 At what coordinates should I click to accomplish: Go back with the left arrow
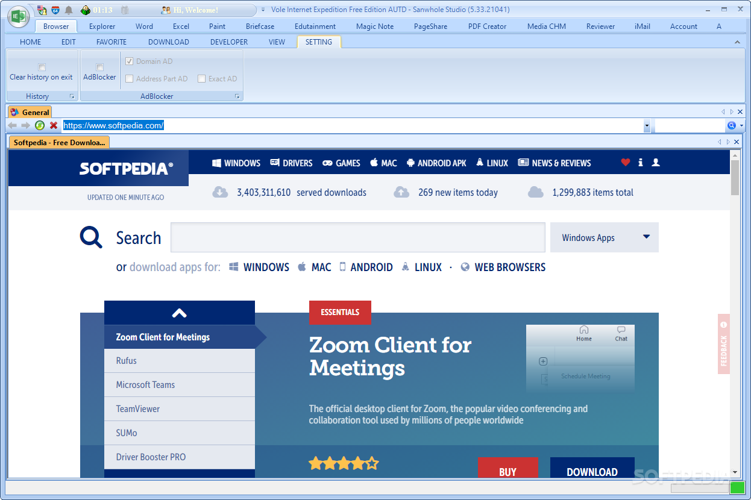[x=12, y=125]
